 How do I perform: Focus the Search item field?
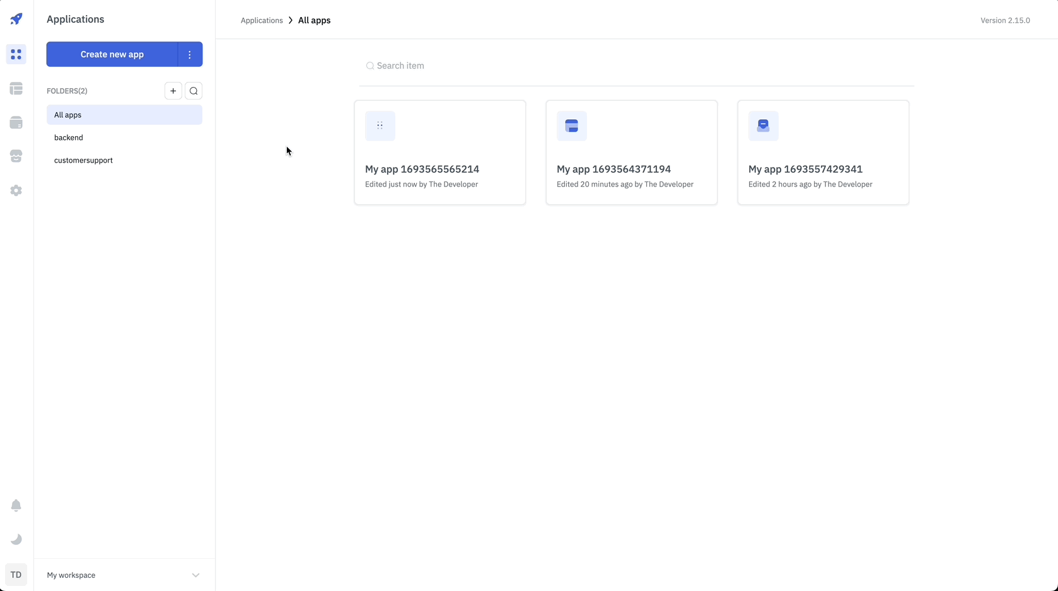[x=637, y=66]
